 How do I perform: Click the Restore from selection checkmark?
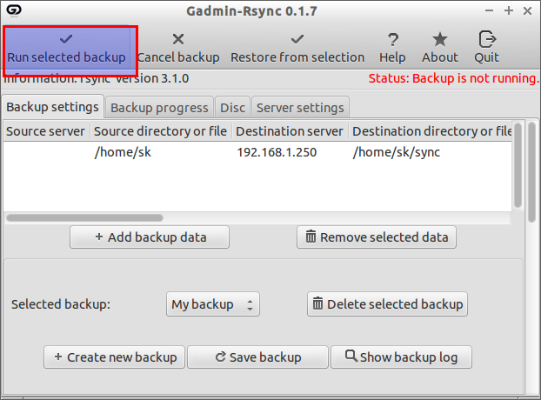tap(297, 39)
